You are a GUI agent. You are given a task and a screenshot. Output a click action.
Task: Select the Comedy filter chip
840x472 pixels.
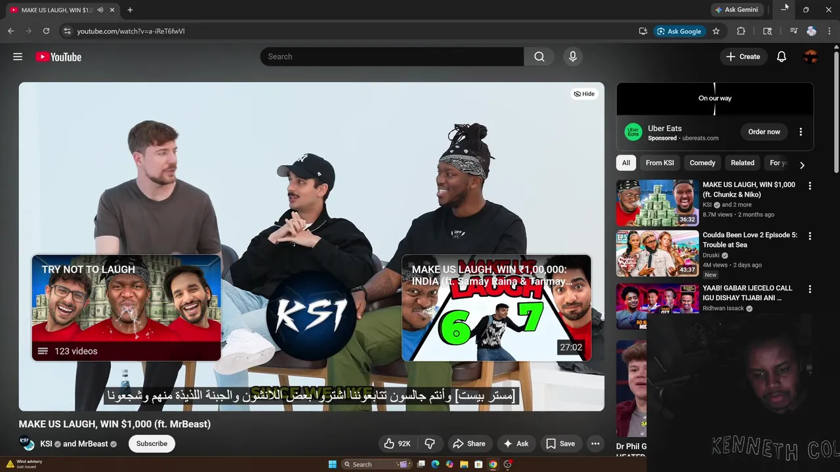(x=702, y=163)
